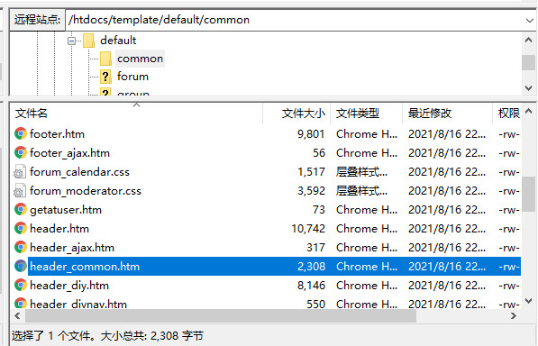Click the CSS file icon beside forum_calendar.css
The height and width of the screenshot is (346, 538).
pyautogui.click(x=20, y=172)
